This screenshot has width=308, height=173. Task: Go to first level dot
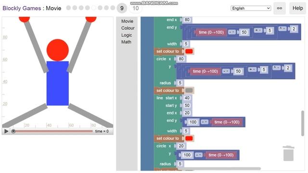pos(68,8)
